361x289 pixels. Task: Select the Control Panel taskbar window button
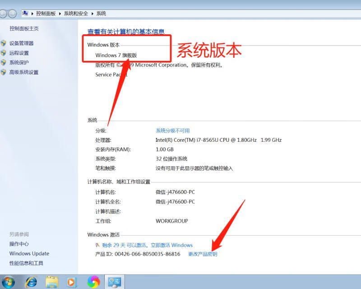tap(115, 282)
